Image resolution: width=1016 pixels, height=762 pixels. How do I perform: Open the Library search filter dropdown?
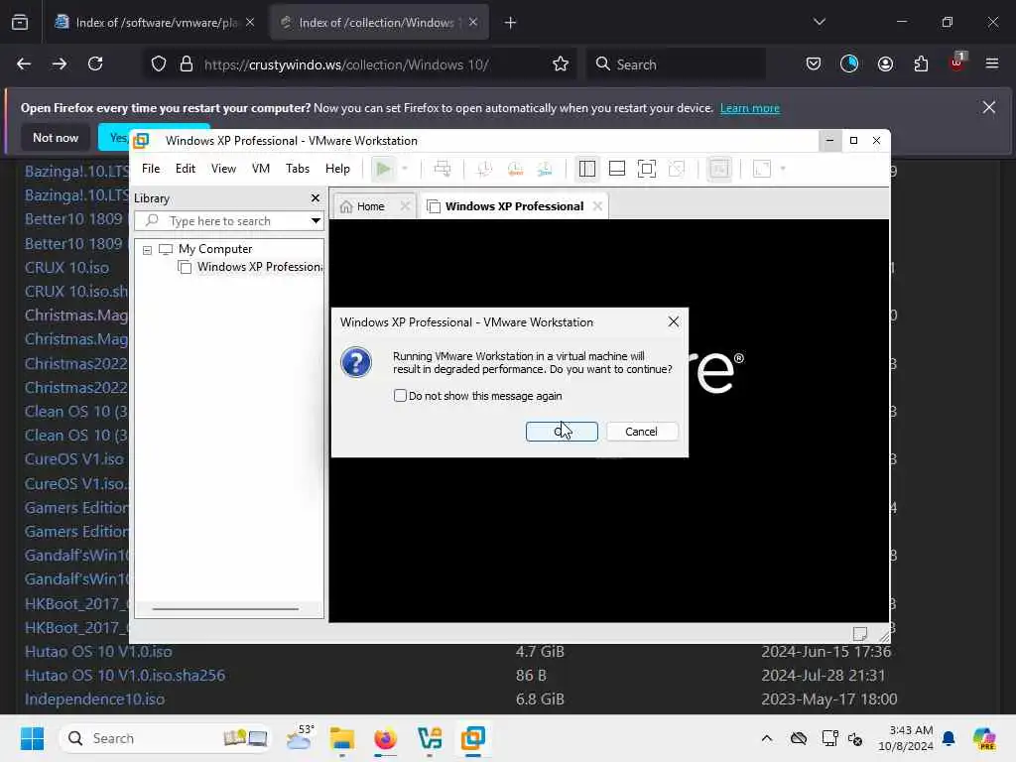(316, 221)
